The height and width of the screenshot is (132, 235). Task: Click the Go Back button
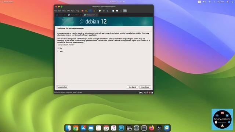(x=133, y=87)
